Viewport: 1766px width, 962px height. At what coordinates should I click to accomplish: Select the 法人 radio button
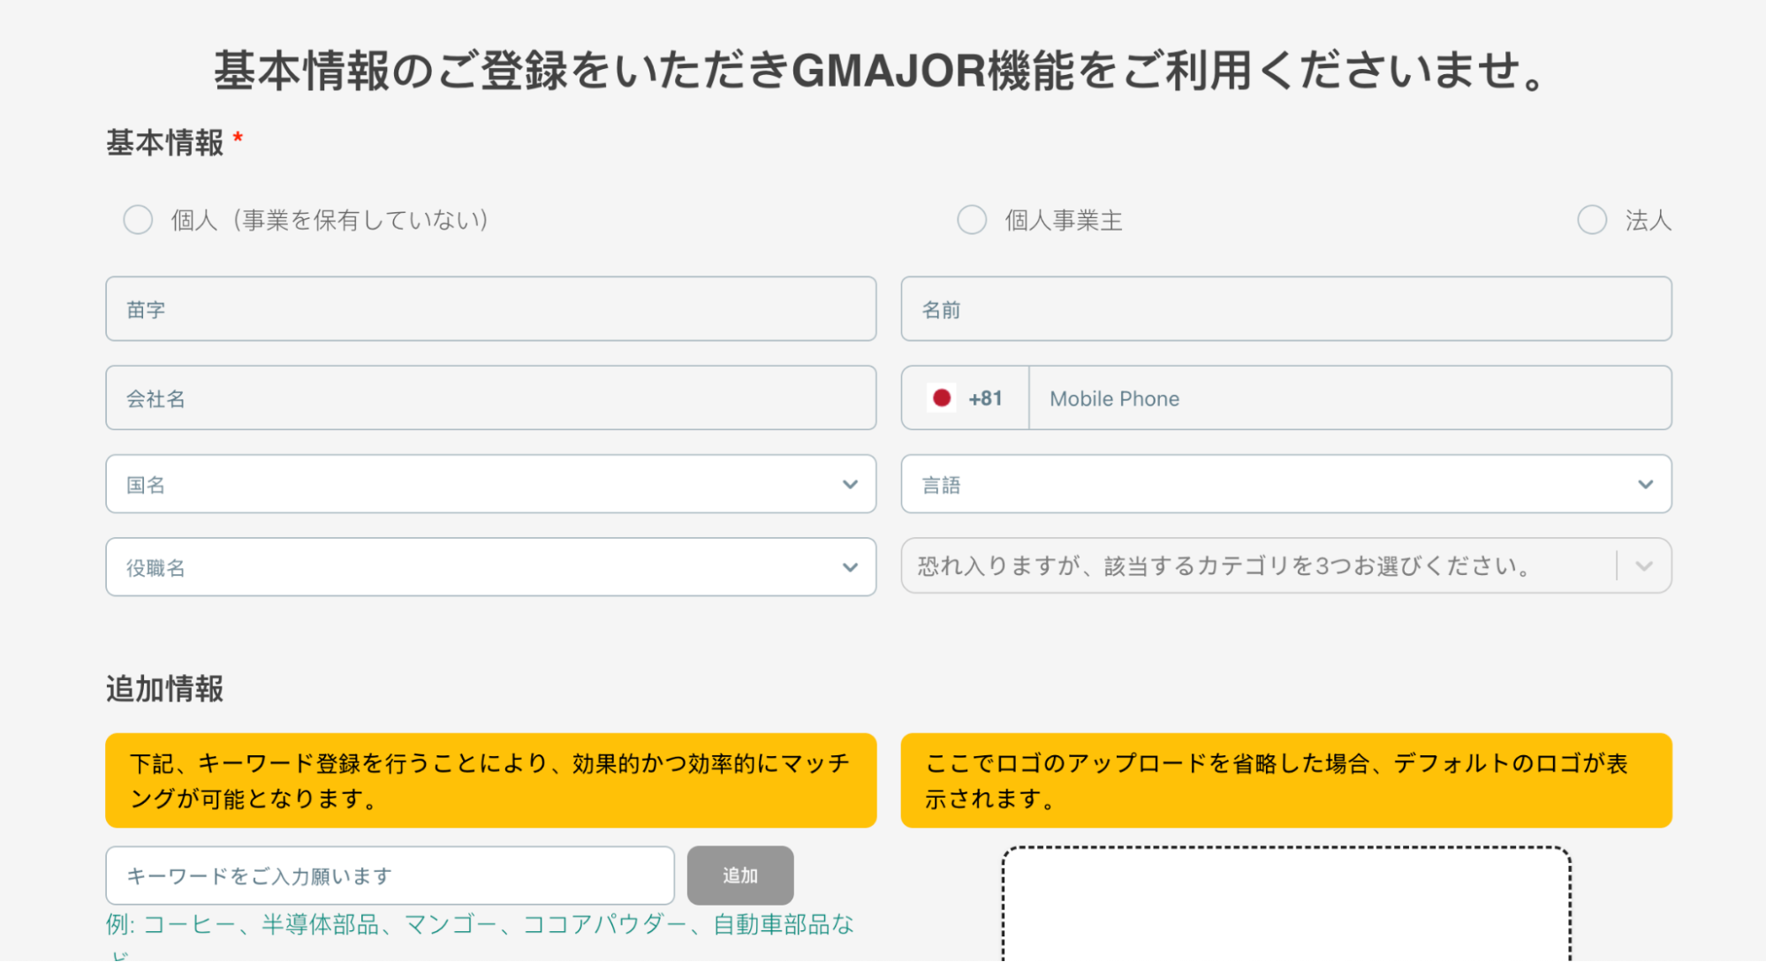point(1592,220)
